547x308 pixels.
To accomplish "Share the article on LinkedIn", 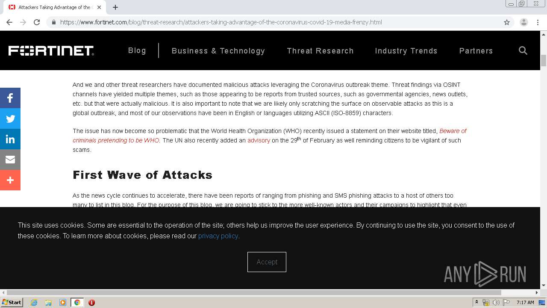I will pyautogui.click(x=10, y=139).
